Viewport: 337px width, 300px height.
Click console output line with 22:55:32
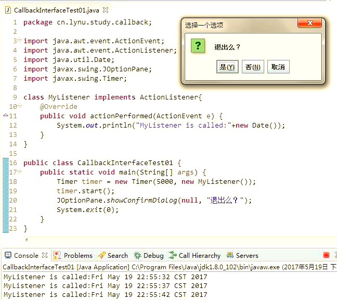coord(105,277)
